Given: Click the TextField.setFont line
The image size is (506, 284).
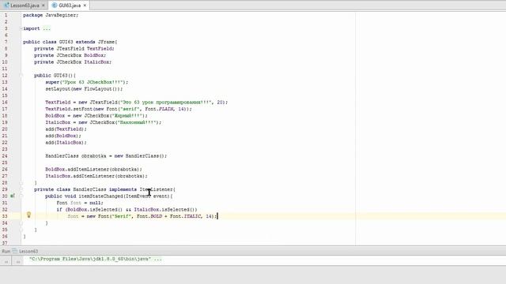Looking at the screenshot, I should 119,109.
